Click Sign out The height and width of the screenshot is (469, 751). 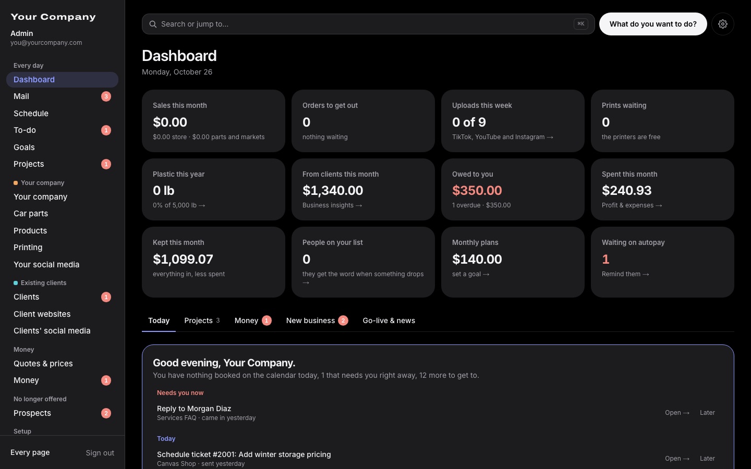point(100,453)
